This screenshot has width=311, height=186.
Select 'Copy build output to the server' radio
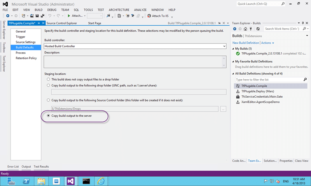48,115
